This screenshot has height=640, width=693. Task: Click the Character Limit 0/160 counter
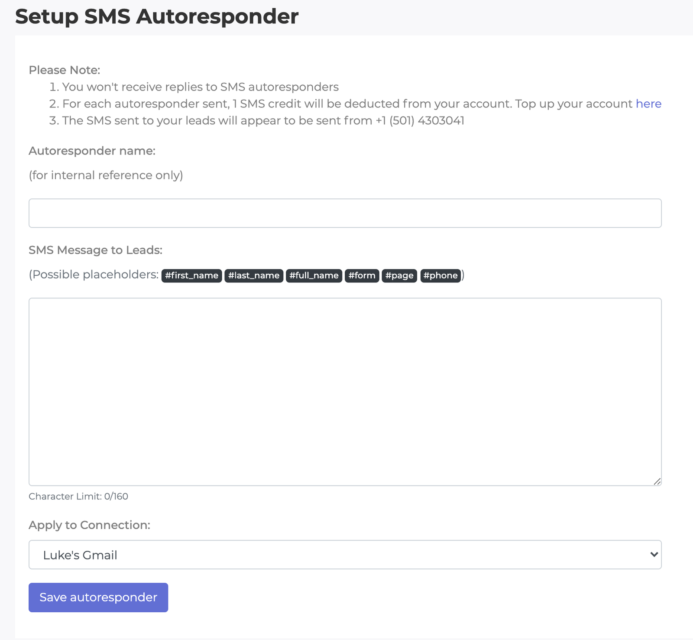[x=78, y=496]
